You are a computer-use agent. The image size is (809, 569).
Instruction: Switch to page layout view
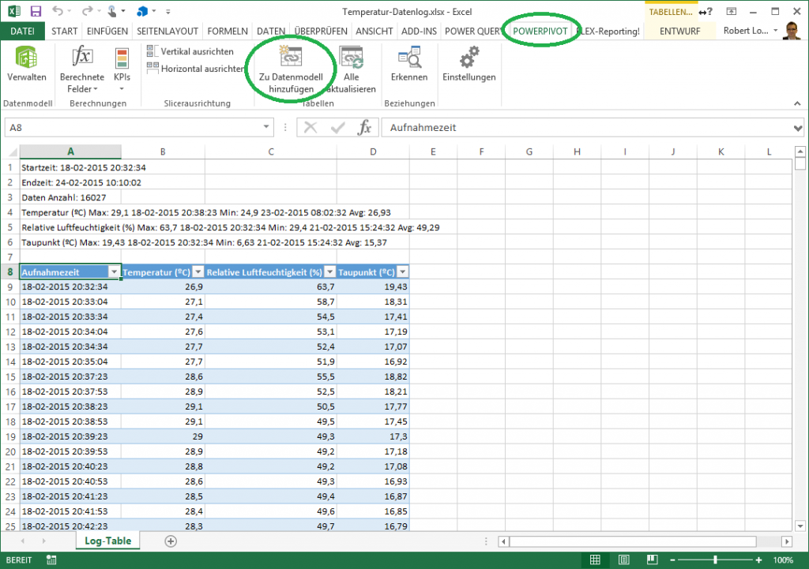624,560
